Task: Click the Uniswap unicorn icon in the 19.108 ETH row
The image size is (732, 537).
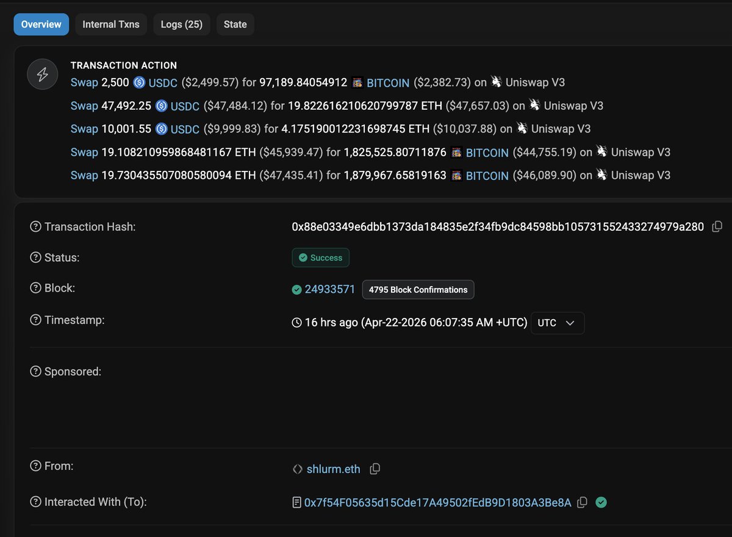Action: (x=602, y=151)
